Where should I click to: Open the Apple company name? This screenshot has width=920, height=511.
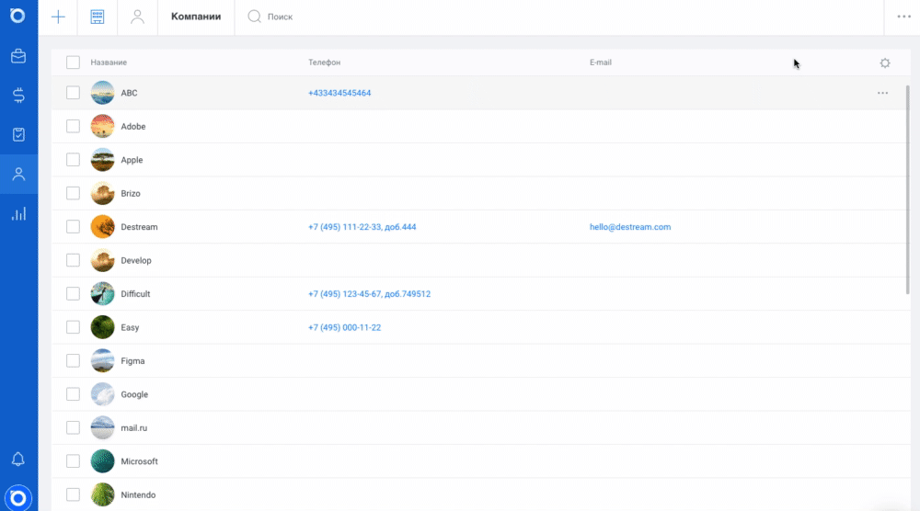point(132,160)
